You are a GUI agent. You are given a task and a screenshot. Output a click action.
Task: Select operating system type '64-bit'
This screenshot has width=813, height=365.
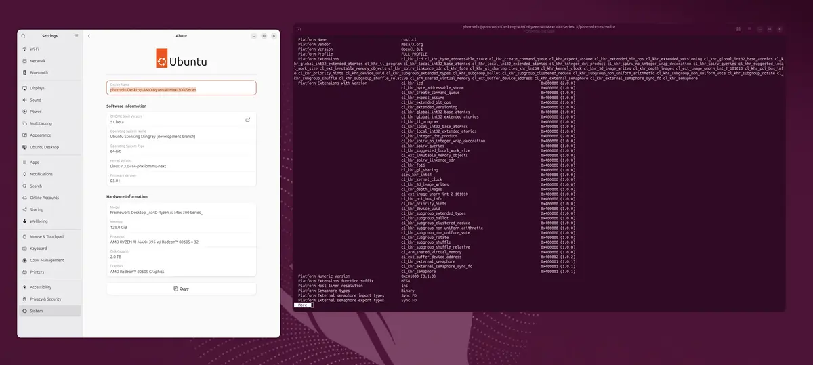115,151
